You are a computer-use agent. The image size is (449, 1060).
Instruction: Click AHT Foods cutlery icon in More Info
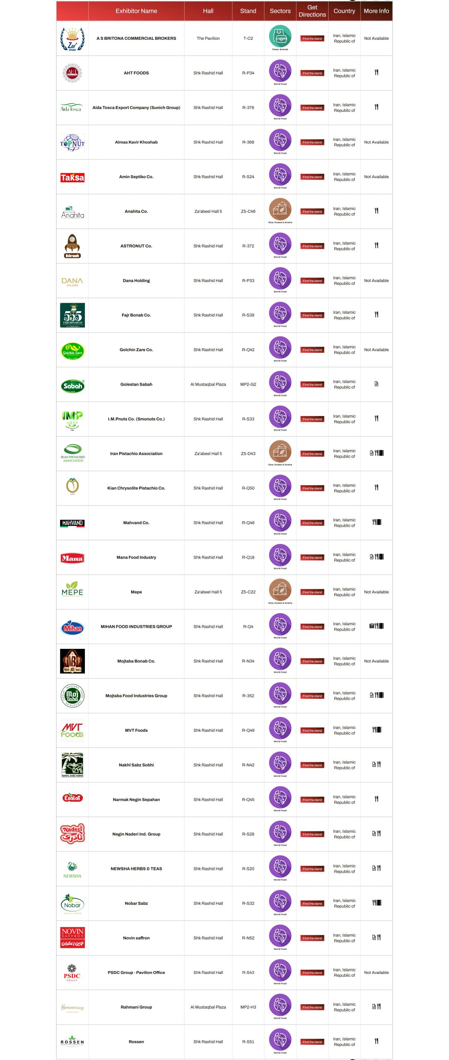click(x=376, y=72)
